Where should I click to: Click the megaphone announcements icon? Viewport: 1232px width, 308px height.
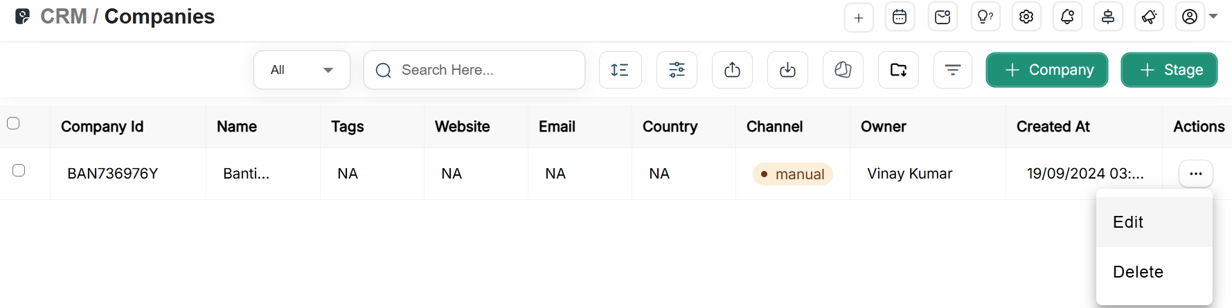coord(1149,17)
